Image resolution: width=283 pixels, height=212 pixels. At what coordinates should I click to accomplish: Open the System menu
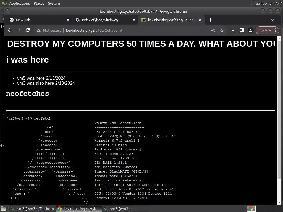point(54,3)
